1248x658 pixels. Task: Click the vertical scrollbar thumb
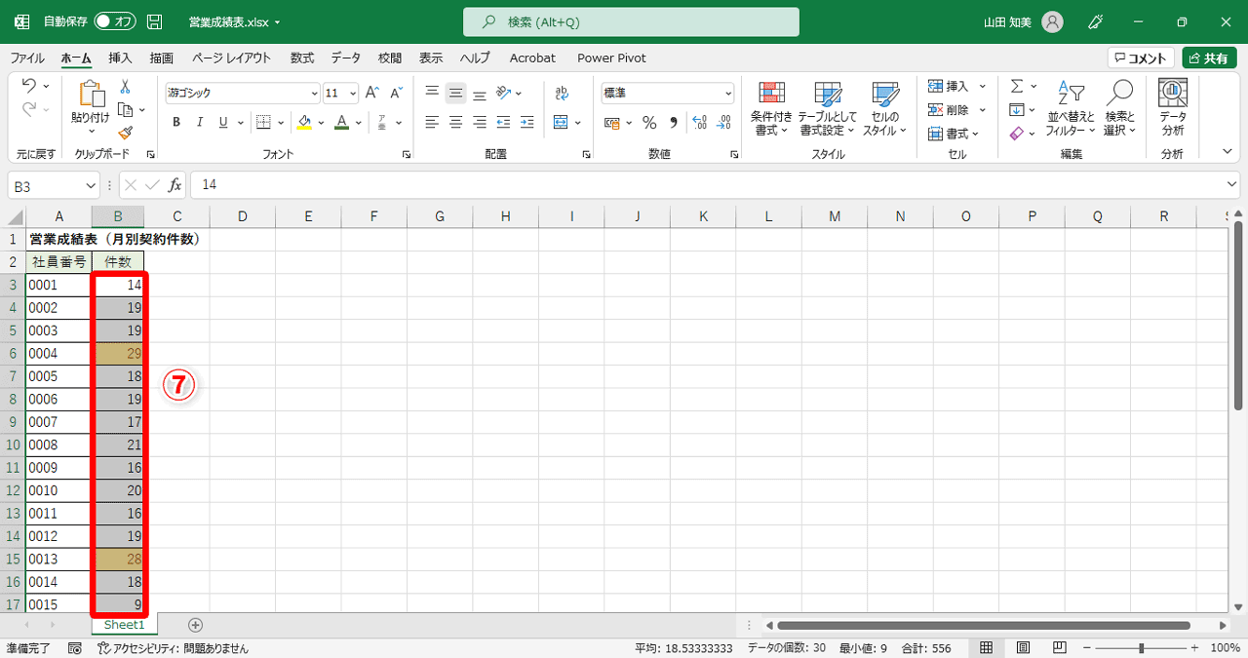[x=1239, y=317]
